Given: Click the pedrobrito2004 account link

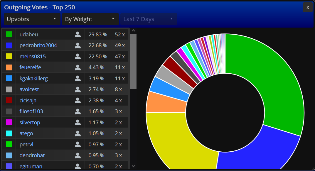Looking at the screenshot, I should click(38, 45).
